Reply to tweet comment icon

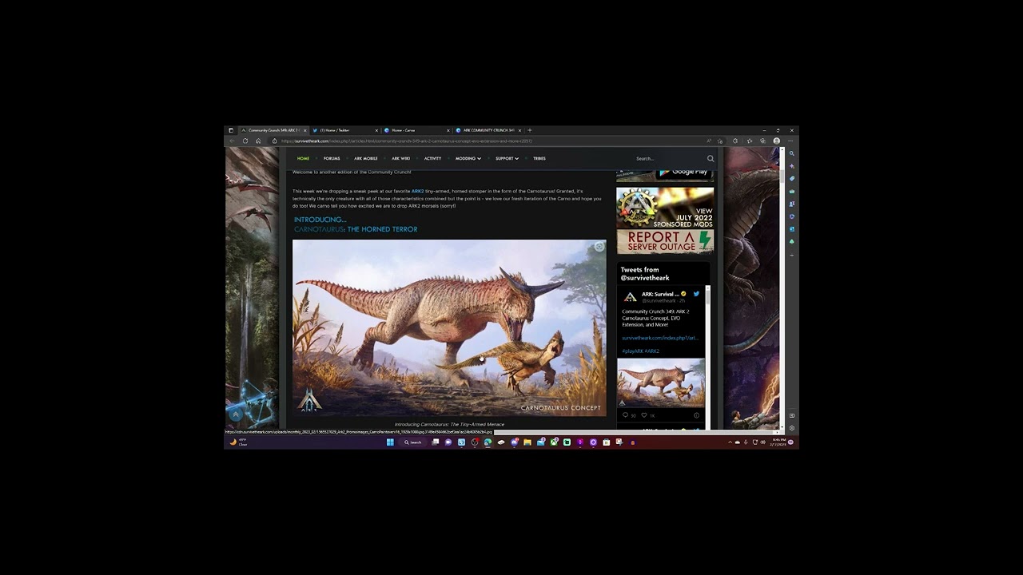coord(626,415)
